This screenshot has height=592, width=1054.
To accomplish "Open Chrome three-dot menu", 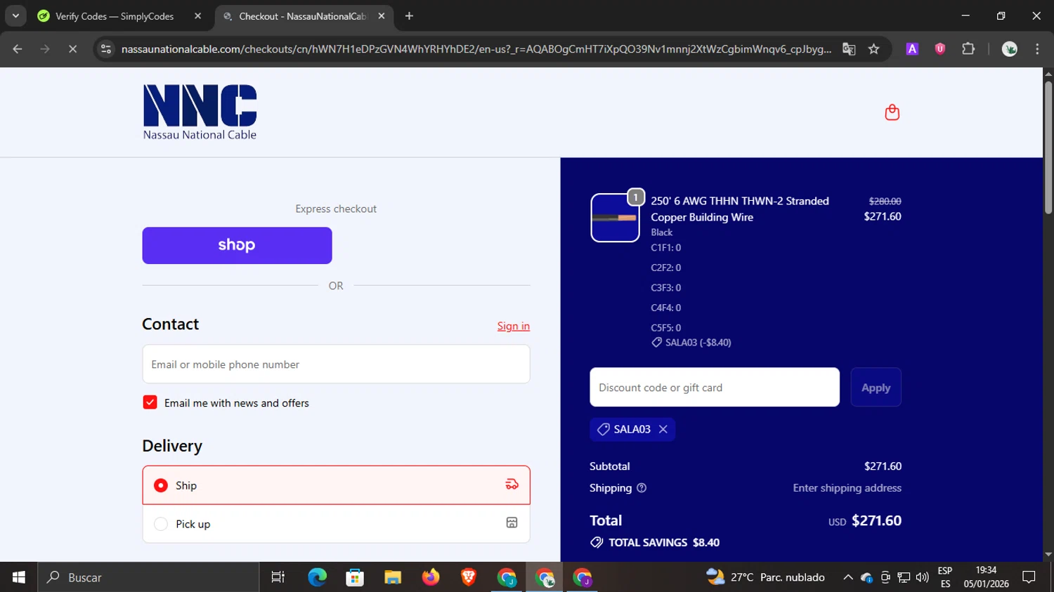I will click(1037, 49).
